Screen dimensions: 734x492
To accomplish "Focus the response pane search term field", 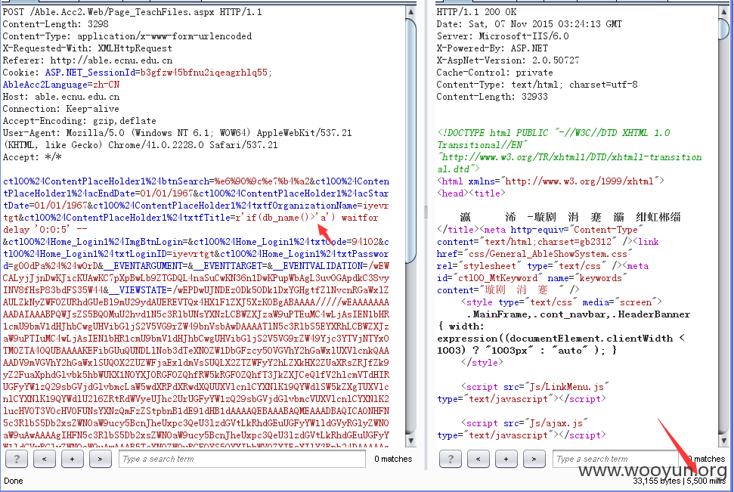I will 615,459.
